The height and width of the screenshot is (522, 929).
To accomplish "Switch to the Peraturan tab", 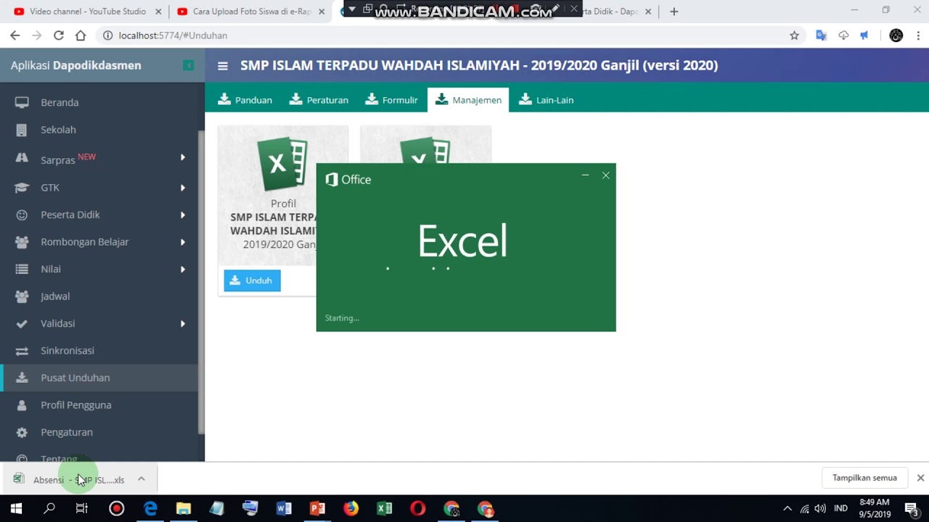I will 319,100.
